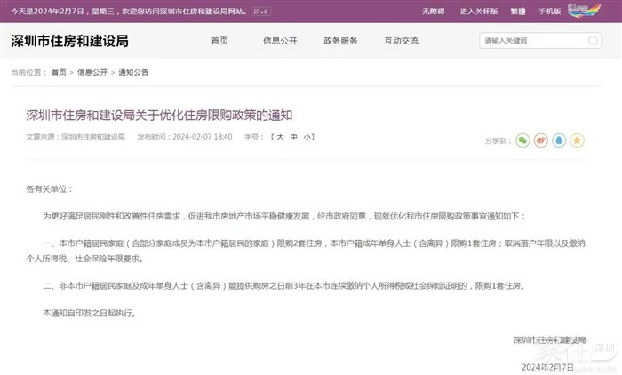Click the 无障碍 accessibility link

(435, 11)
